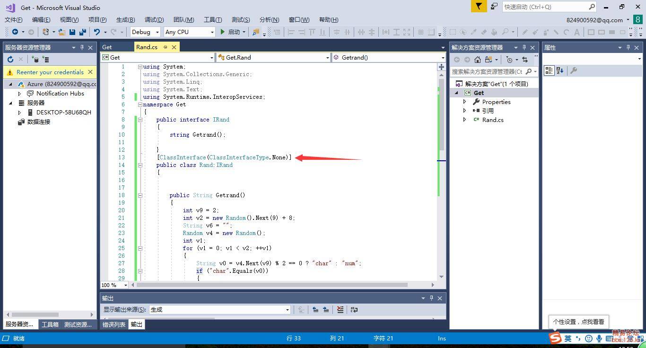Pin the Rand.cs tab
Screen dimensions: 646x348
click(x=165, y=47)
